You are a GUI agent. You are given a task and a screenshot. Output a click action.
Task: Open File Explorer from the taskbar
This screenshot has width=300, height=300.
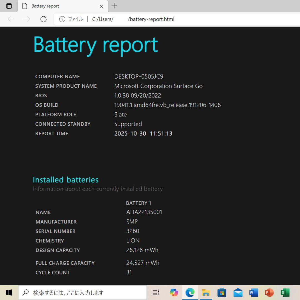point(206,292)
